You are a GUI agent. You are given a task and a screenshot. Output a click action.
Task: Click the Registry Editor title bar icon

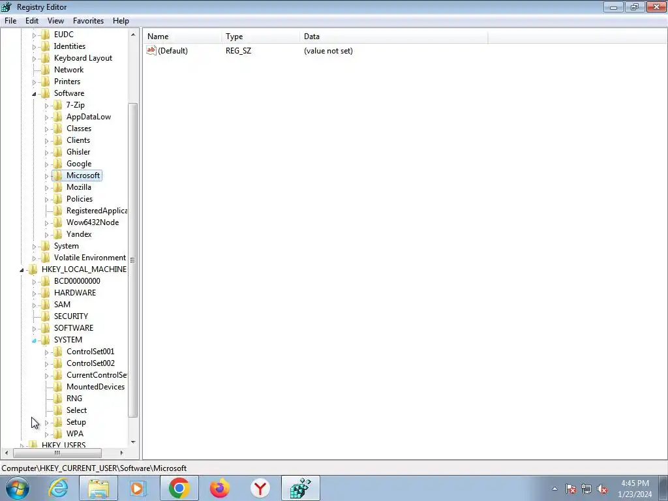[7, 7]
